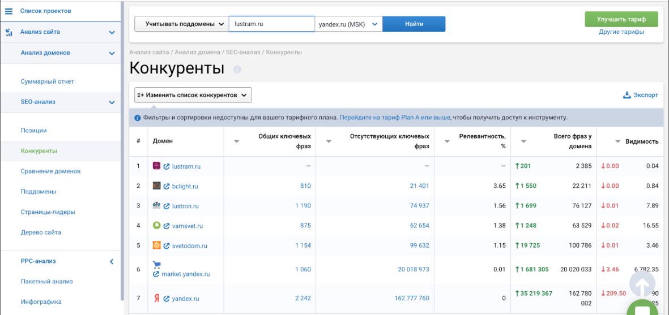Open Список проектов in sidebar

click(46, 11)
